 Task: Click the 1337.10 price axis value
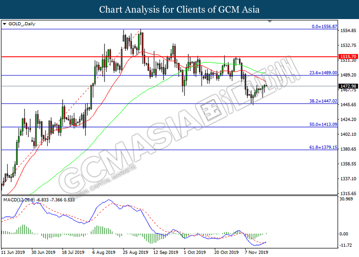348,179
